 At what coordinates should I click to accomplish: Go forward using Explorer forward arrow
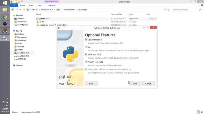point(17,10)
